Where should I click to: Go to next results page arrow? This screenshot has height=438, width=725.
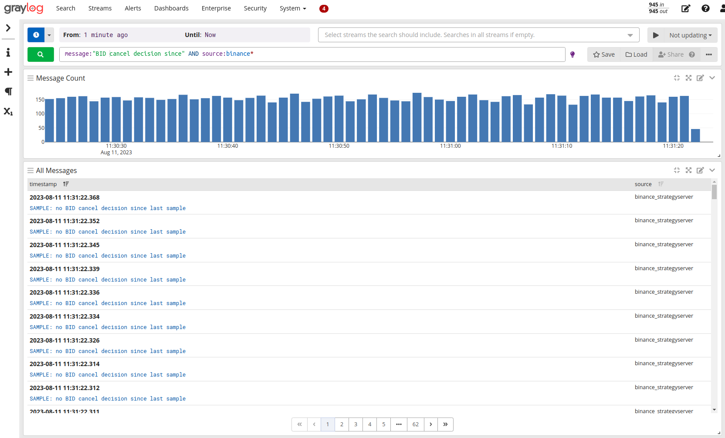(430, 424)
